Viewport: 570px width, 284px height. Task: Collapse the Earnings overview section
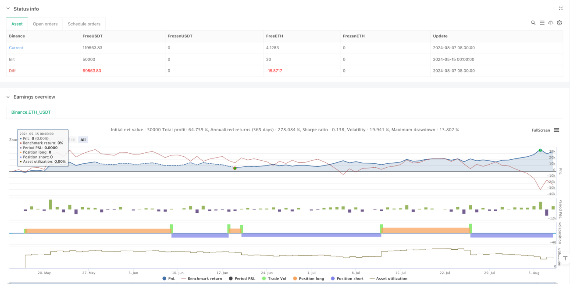[x=8, y=97]
